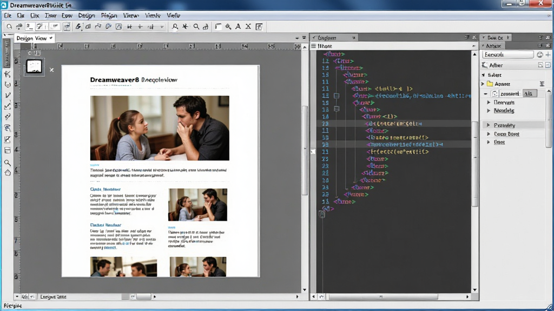Click the refresh icon under the code panel
This screenshot has height=311, width=554.
(x=321, y=297)
